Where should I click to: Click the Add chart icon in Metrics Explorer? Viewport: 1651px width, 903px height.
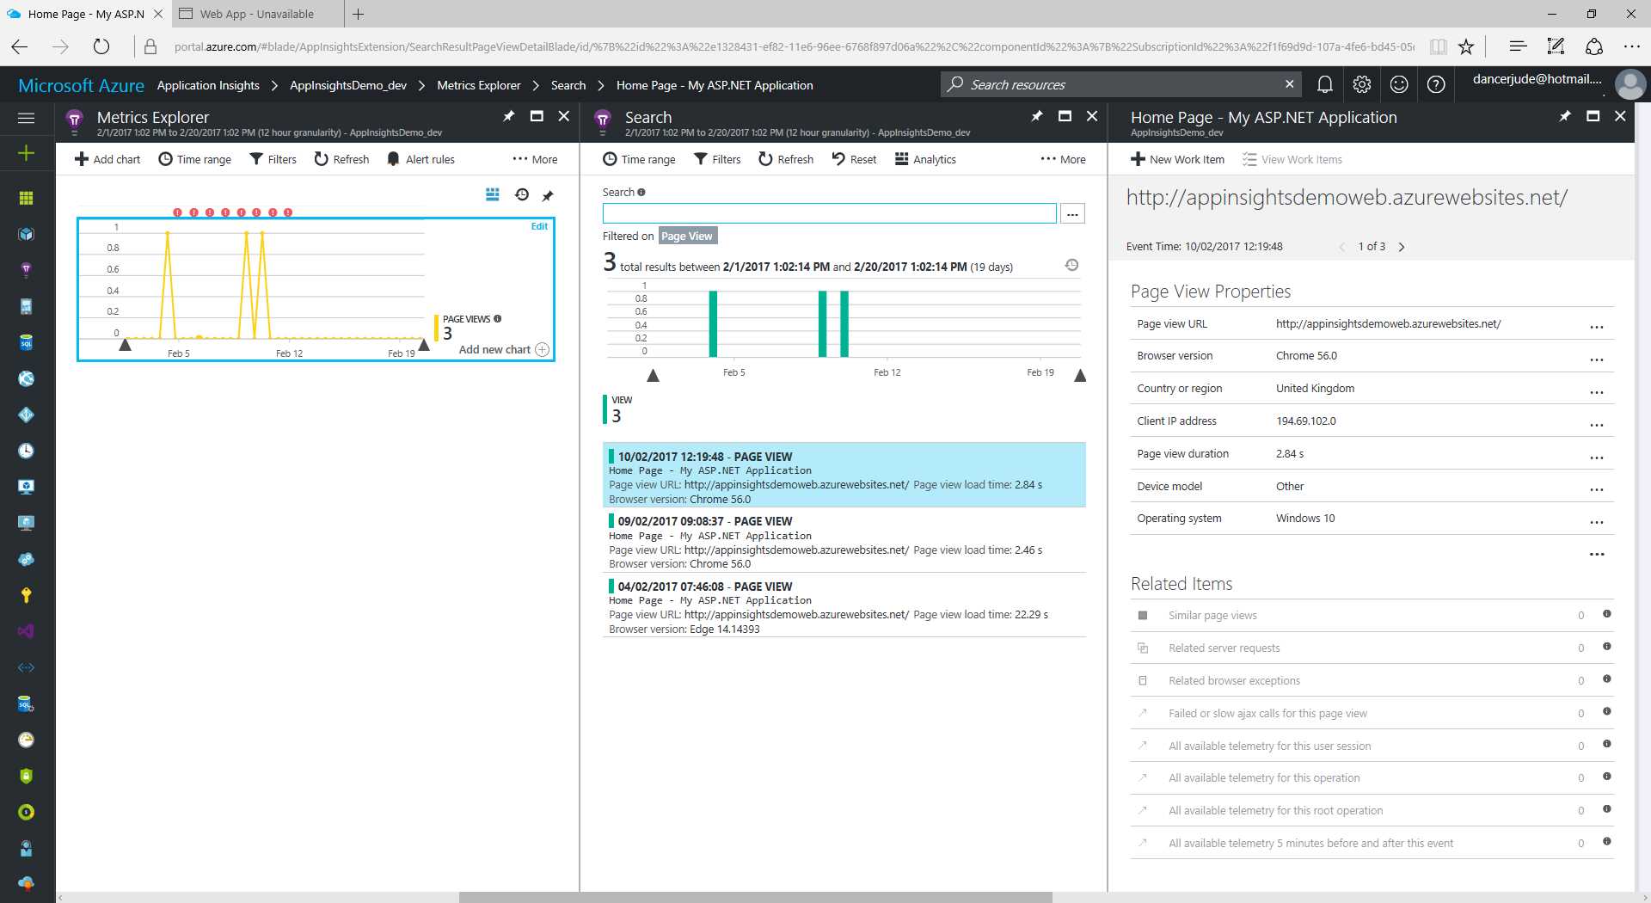click(x=82, y=159)
